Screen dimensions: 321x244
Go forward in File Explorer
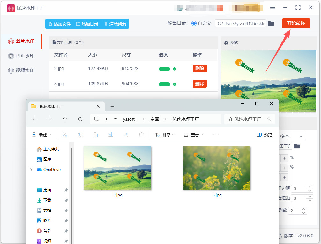tap(50, 119)
